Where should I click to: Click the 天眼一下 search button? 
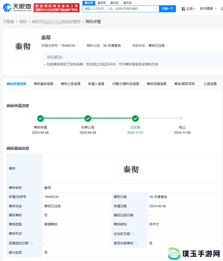(x=167, y=9)
